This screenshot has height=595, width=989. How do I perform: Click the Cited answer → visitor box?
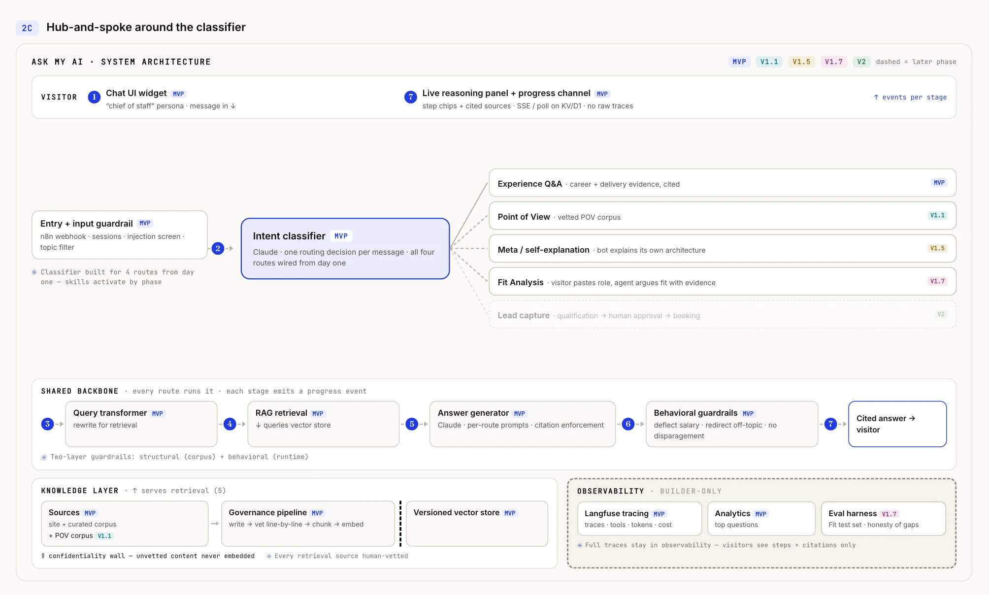pyautogui.click(x=897, y=424)
